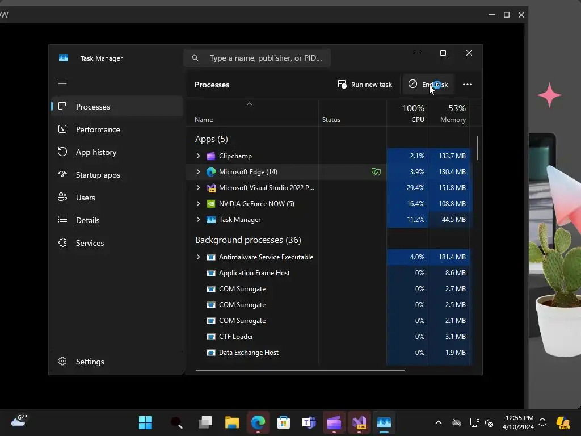The image size is (581, 436).
Task: Open the Startup apps page
Action: [x=117, y=175]
